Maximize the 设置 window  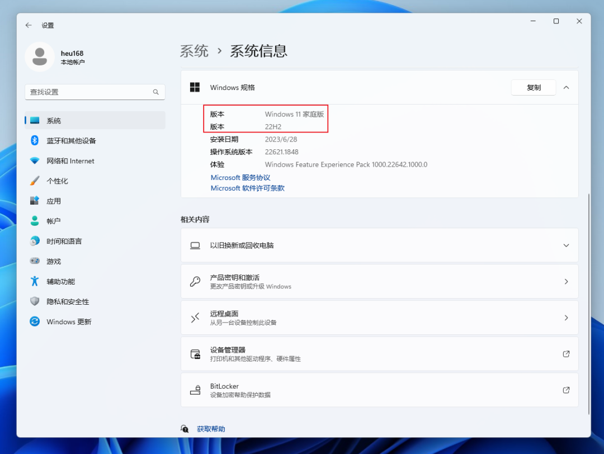556,21
